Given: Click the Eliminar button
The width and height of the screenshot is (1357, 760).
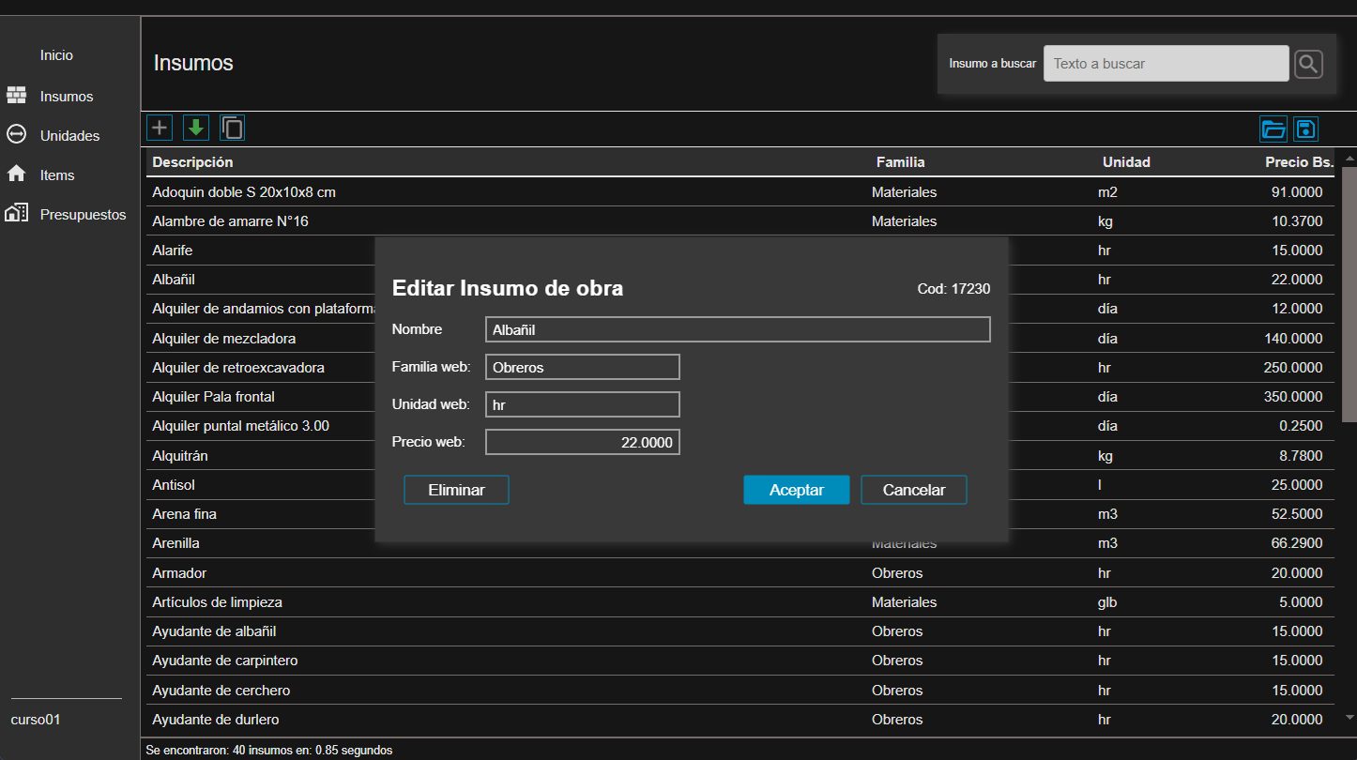Looking at the screenshot, I should click(x=456, y=490).
